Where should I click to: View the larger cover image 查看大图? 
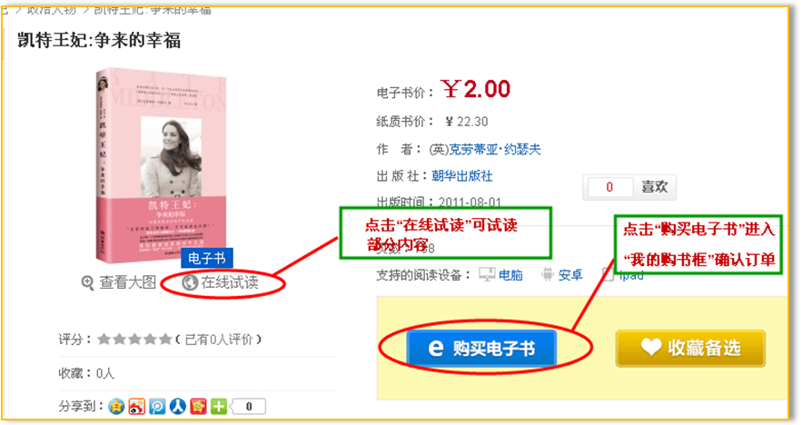coord(119,282)
